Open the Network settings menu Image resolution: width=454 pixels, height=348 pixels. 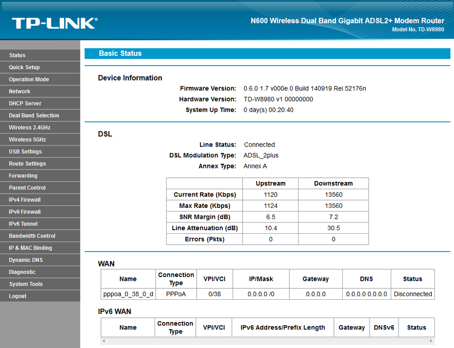coord(40,91)
